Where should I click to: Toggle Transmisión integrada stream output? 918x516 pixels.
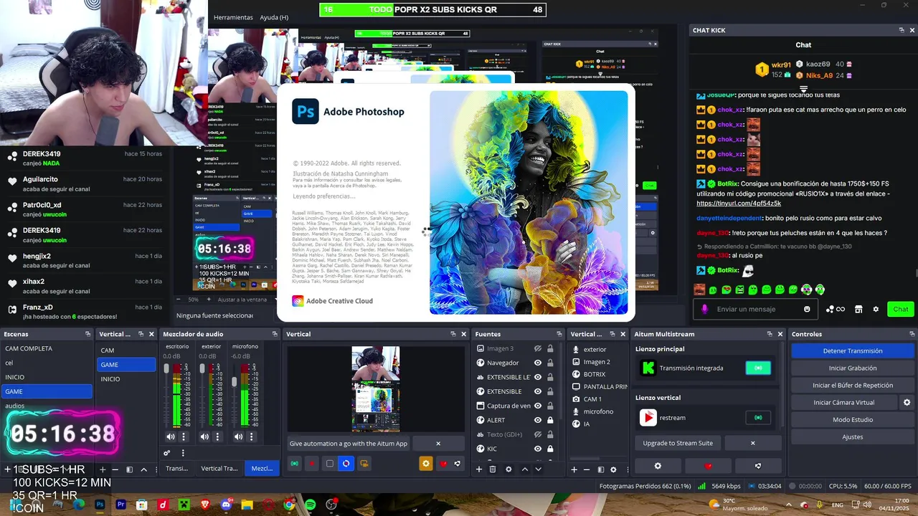pyautogui.click(x=758, y=368)
